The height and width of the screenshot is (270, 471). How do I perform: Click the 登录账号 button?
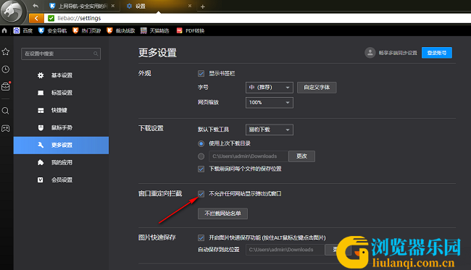pos(437,53)
